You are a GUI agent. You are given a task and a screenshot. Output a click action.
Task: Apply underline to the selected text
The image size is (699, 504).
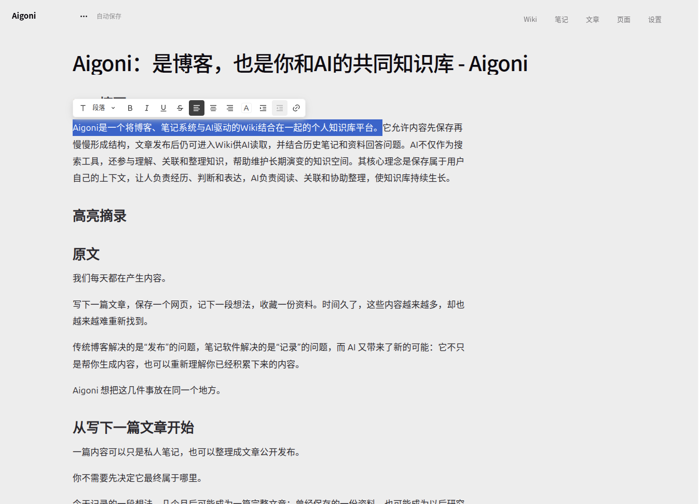point(163,108)
